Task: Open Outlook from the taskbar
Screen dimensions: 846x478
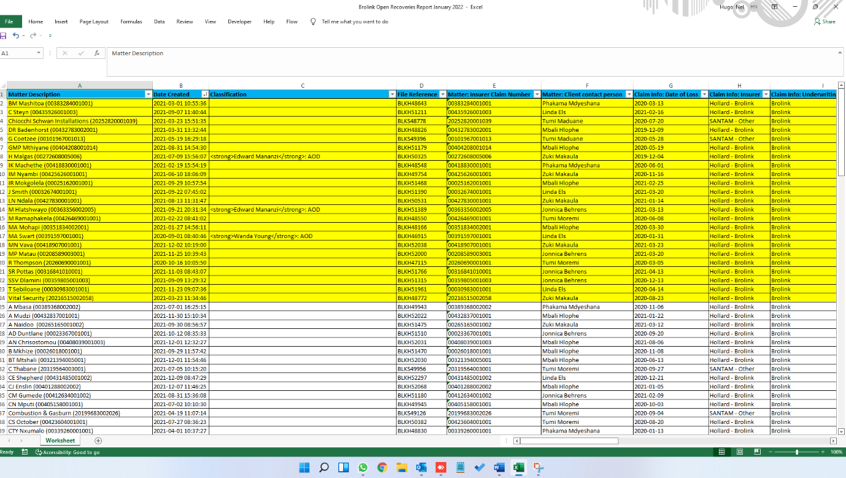Action: 421,468
